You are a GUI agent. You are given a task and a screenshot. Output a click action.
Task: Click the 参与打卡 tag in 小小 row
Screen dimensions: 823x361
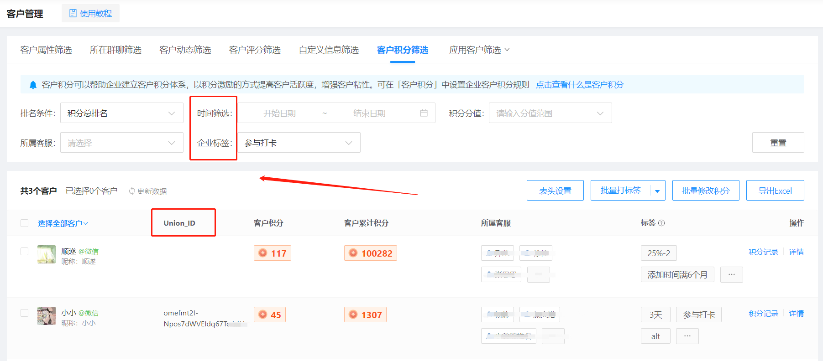[x=699, y=315]
